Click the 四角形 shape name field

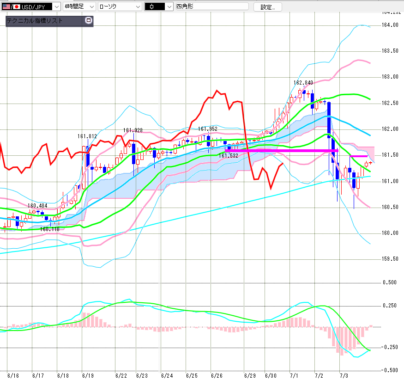pyautogui.click(x=212, y=6)
